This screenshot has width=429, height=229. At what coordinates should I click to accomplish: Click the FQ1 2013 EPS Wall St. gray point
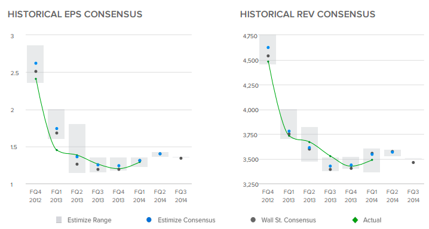[57, 133]
